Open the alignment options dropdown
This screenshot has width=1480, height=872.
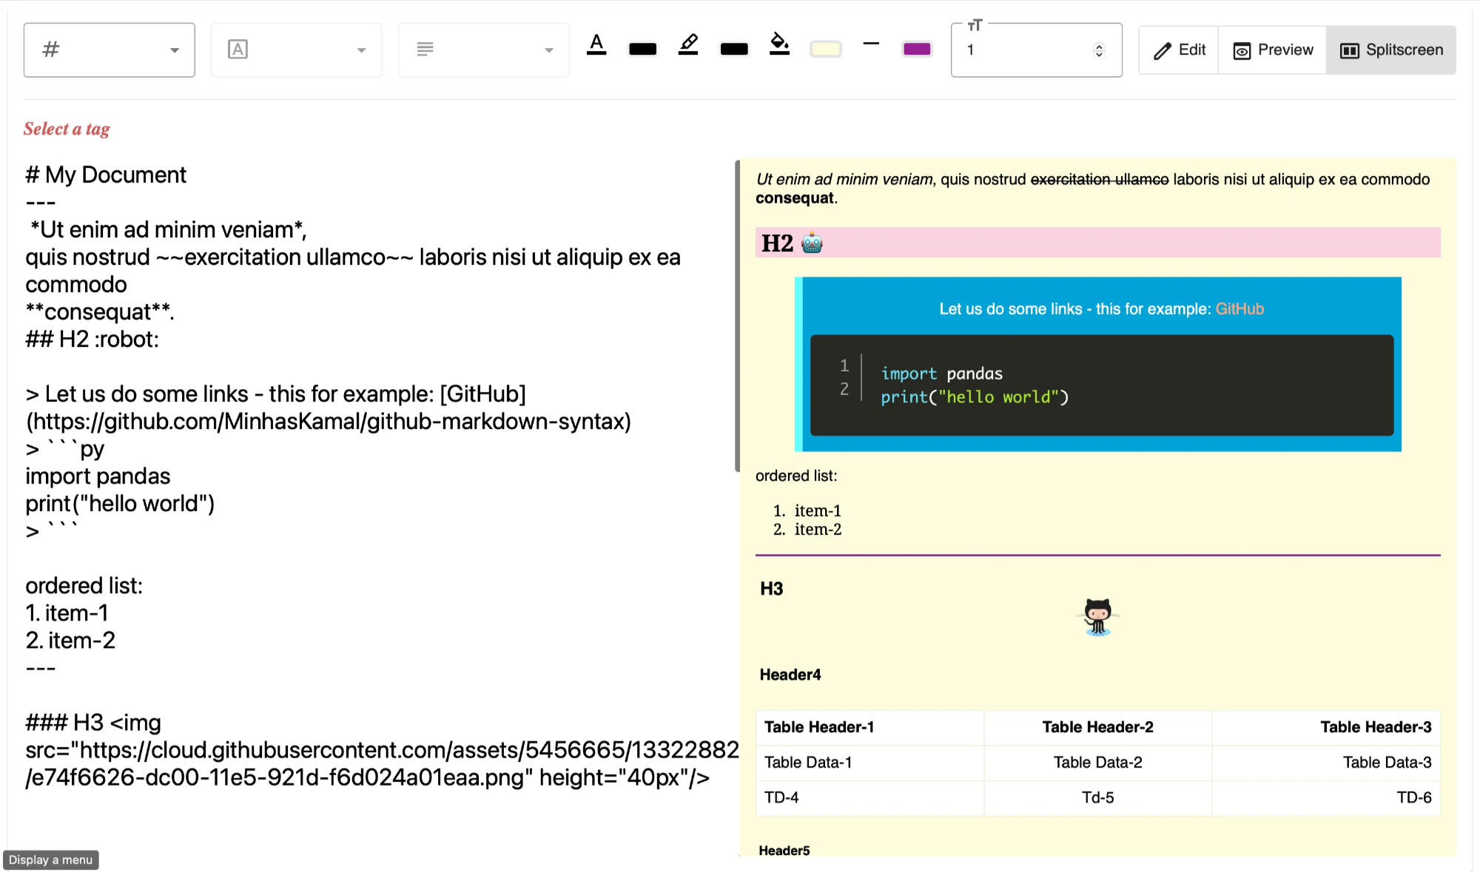click(x=548, y=51)
